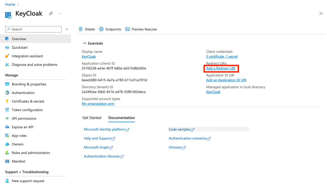Click the pin icon next to KeyCloak title
Screen dimensions: 327x189
pyautogui.click(x=51, y=13)
